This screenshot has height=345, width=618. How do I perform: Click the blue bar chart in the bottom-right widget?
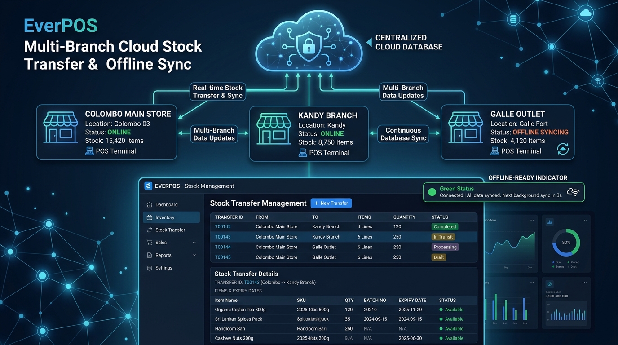(x=566, y=313)
